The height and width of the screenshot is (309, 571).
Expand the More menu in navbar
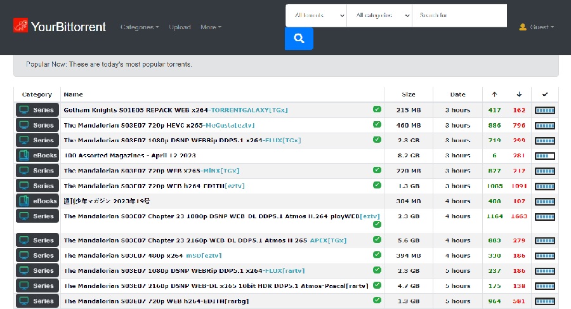[x=211, y=27]
